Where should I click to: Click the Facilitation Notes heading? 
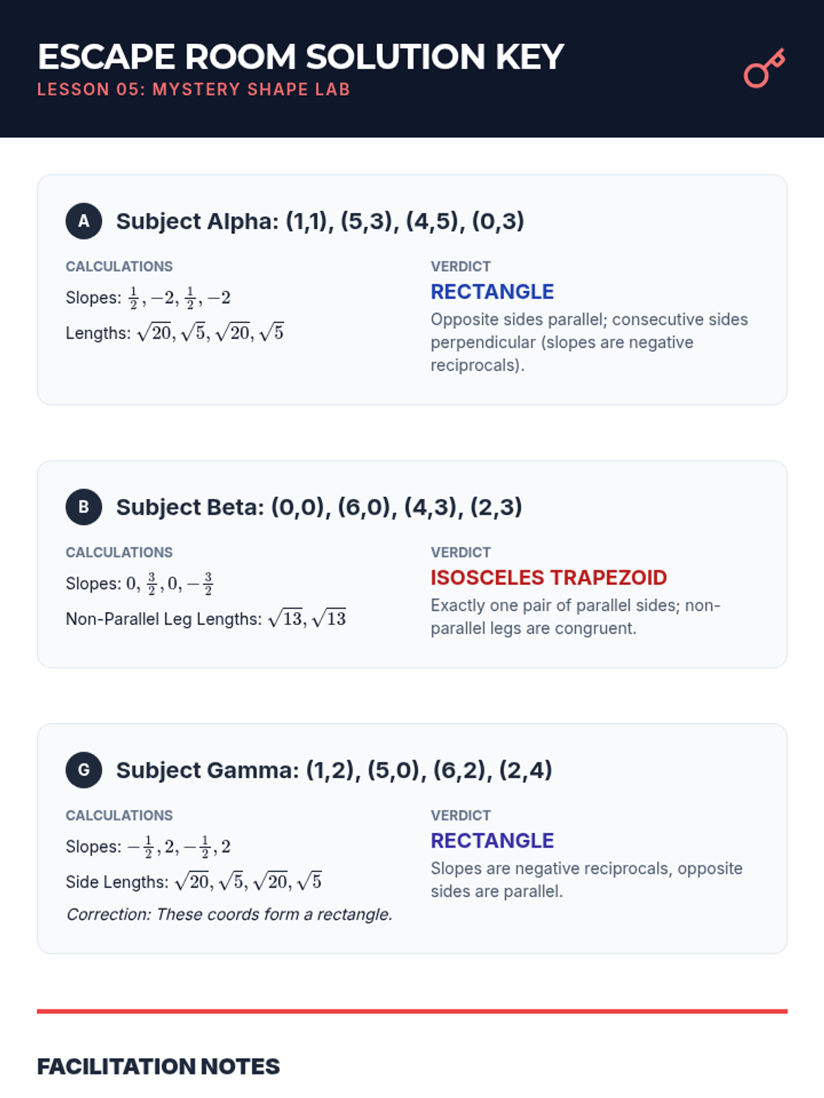[x=159, y=1066]
